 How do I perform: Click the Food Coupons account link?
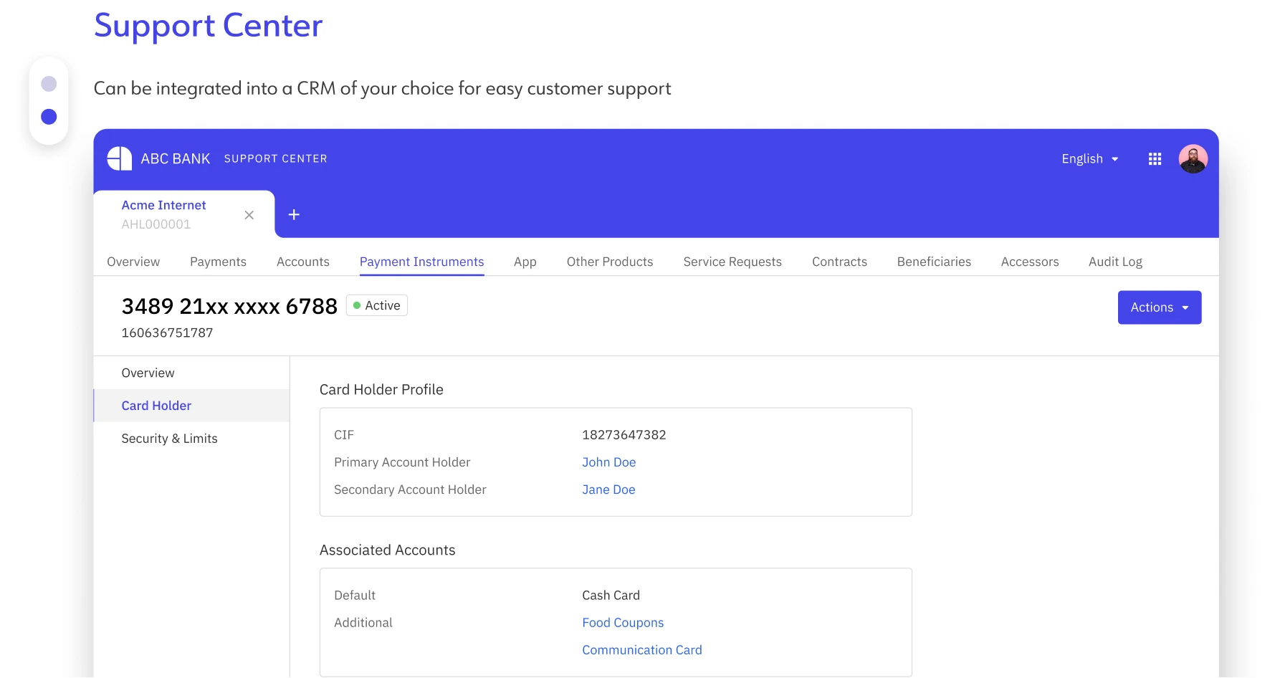[622, 624]
